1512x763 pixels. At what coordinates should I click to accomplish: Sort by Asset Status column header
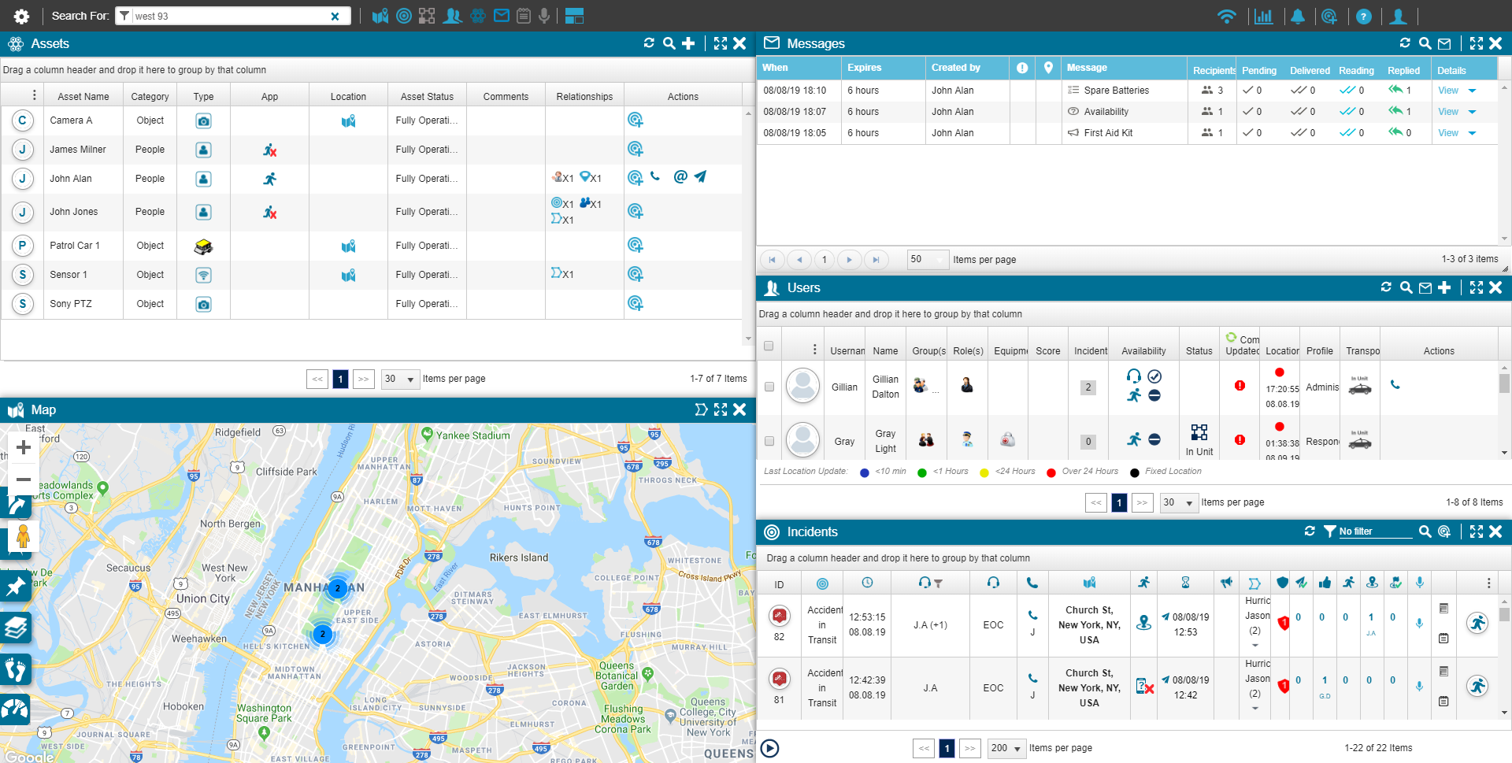tap(427, 96)
